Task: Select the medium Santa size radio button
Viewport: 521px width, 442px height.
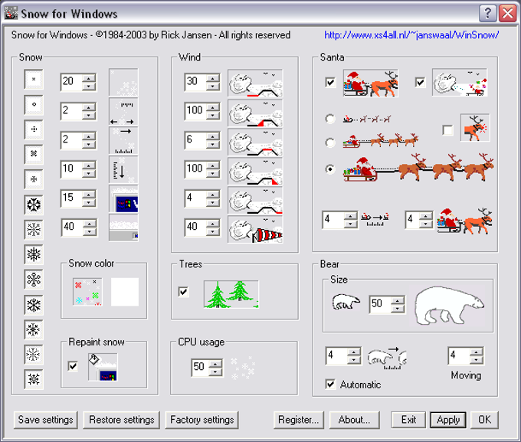Action: click(x=330, y=143)
